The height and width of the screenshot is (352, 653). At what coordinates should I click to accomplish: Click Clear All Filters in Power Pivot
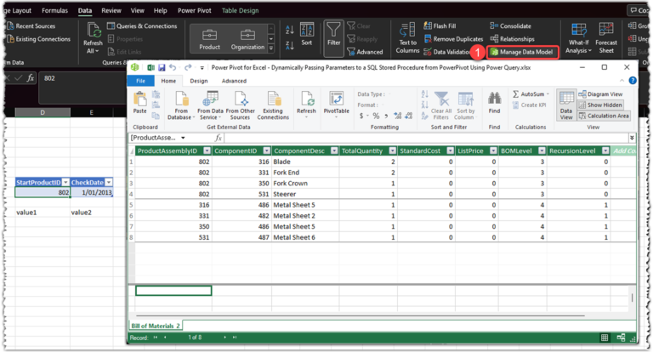click(441, 105)
